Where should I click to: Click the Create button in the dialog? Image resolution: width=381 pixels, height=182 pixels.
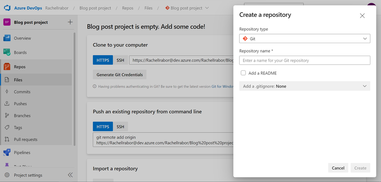pyautogui.click(x=360, y=168)
